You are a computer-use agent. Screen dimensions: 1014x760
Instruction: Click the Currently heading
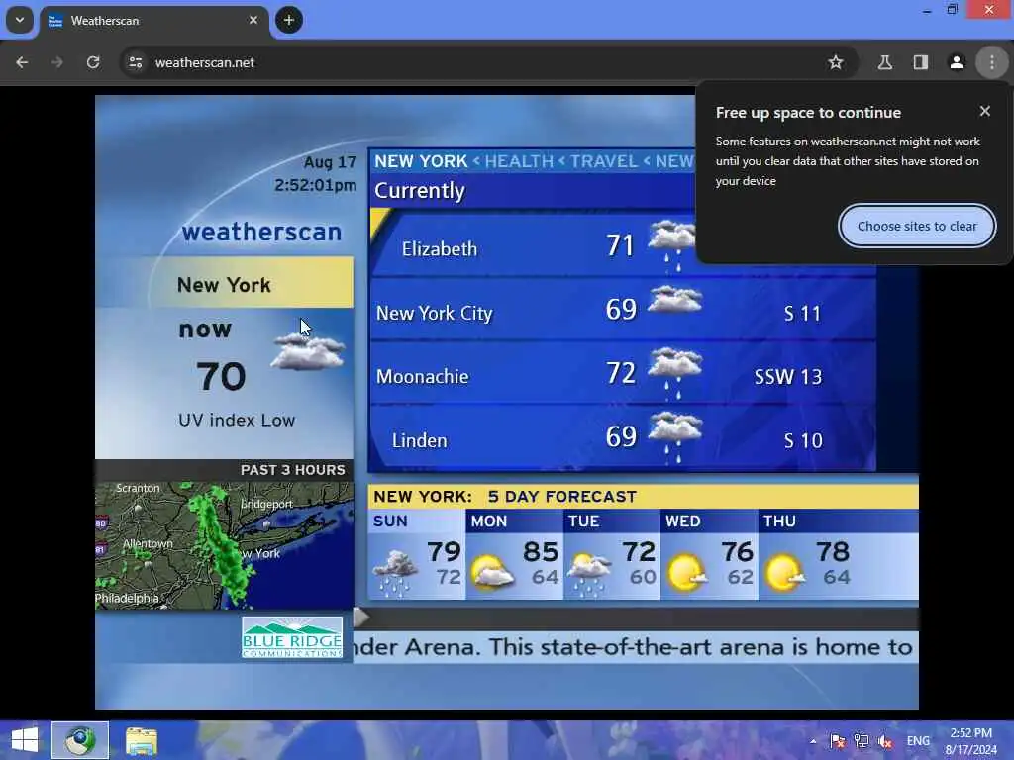coord(420,191)
